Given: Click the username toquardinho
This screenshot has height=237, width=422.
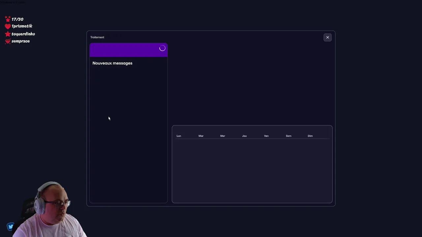Looking at the screenshot, I should pos(23,34).
